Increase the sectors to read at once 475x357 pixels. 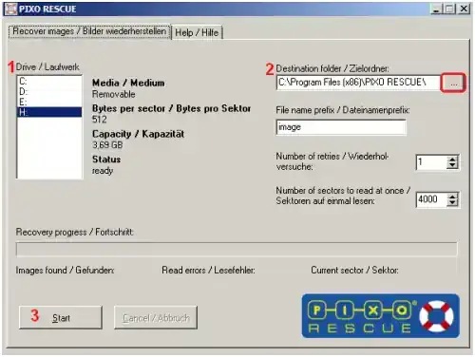pos(452,197)
